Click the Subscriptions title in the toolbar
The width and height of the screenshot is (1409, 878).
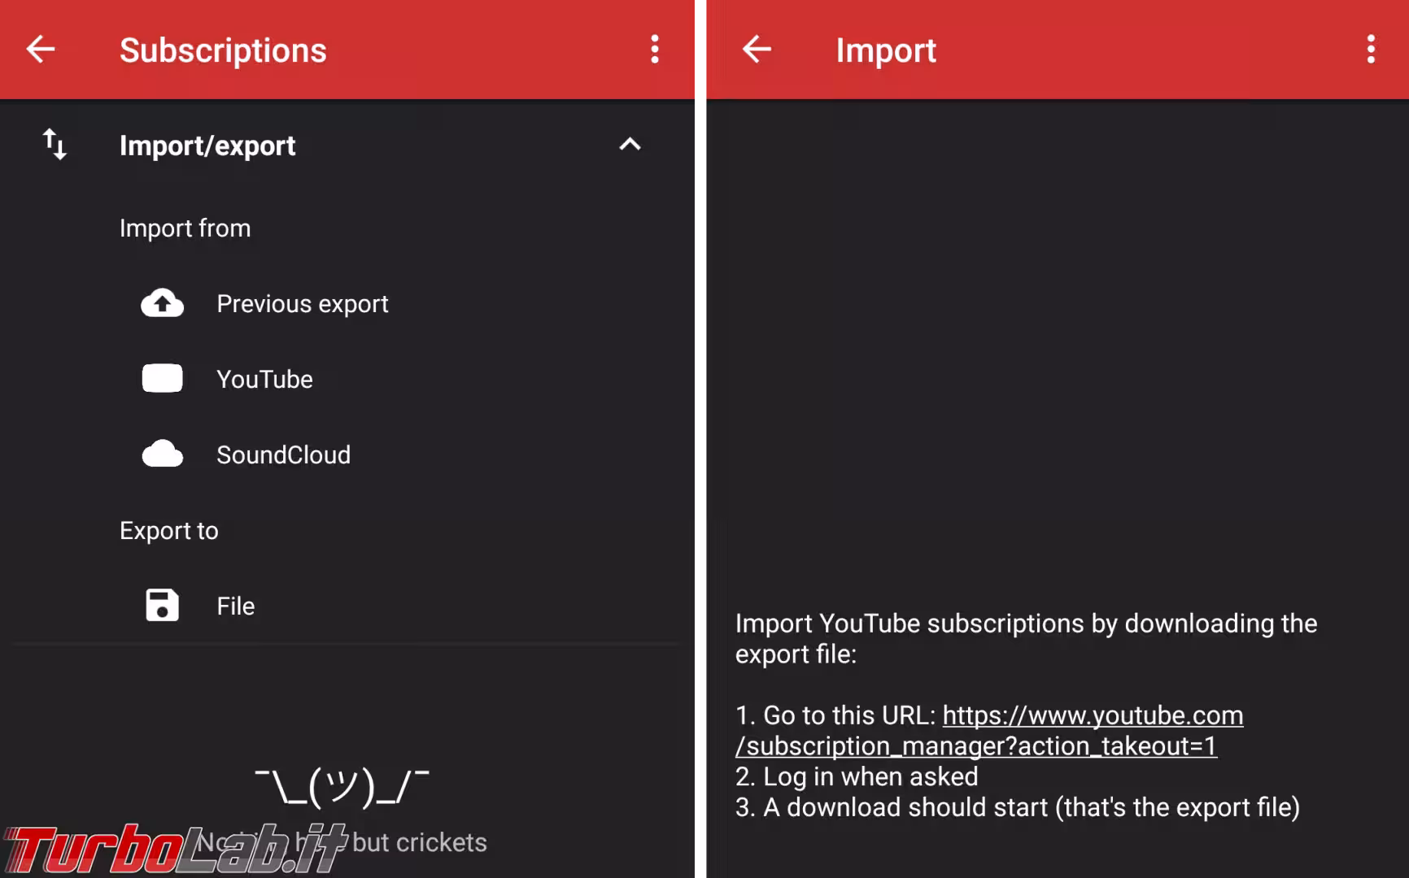223,50
